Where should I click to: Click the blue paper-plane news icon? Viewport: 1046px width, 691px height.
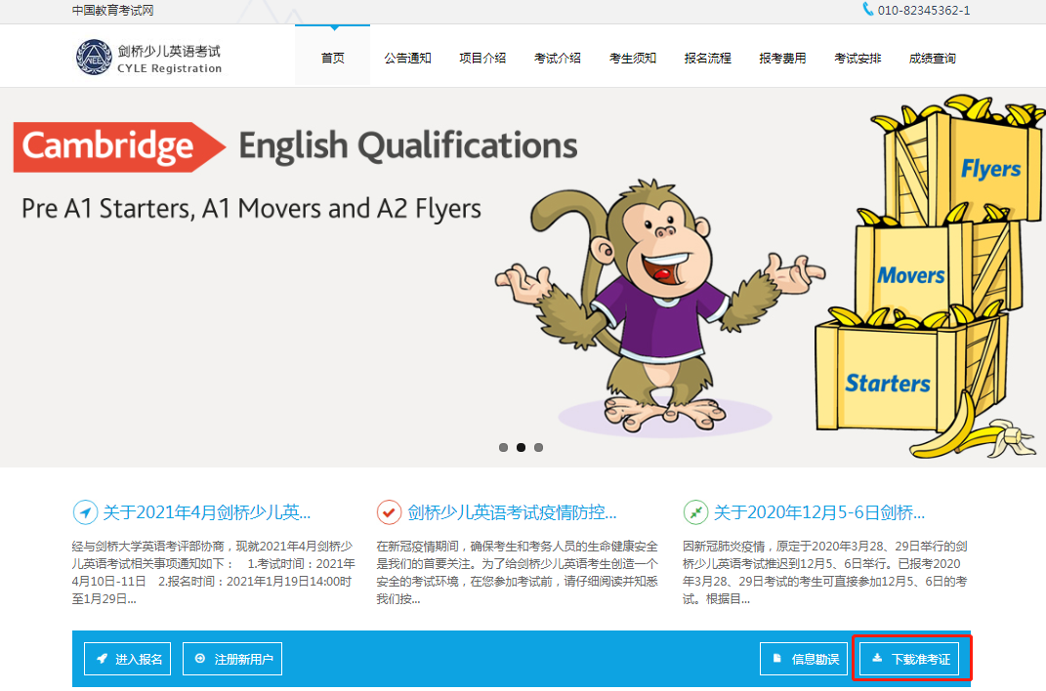click(x=85, y=512)
